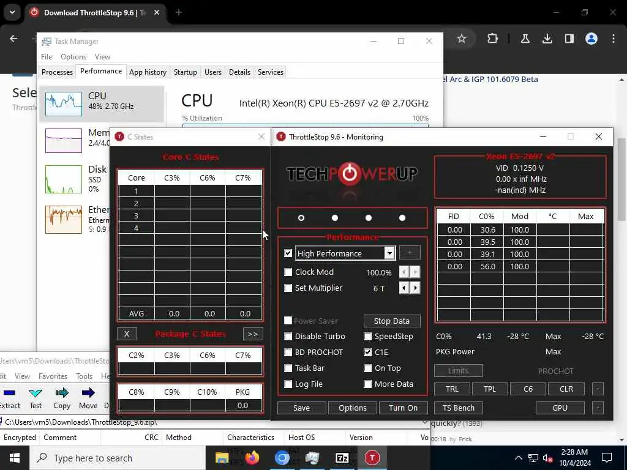
Task: Open Task Manager File menu
Action: click(47, 57)
